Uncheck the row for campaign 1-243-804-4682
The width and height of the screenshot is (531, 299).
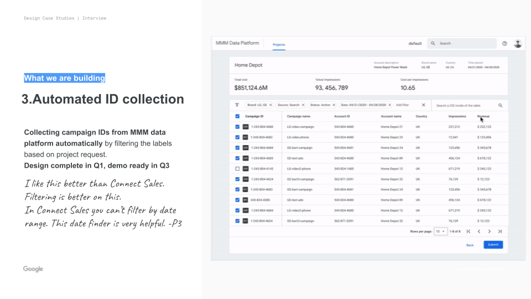237,137
